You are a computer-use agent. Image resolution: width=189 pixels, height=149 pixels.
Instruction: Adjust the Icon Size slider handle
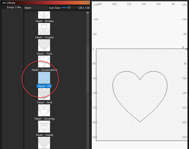point(69,7)
